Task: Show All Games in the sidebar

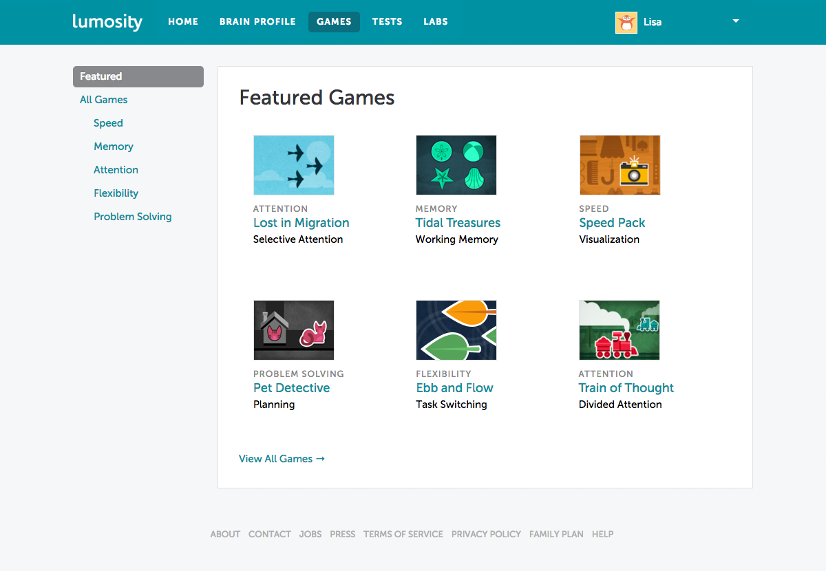Action: pos(104,100)
